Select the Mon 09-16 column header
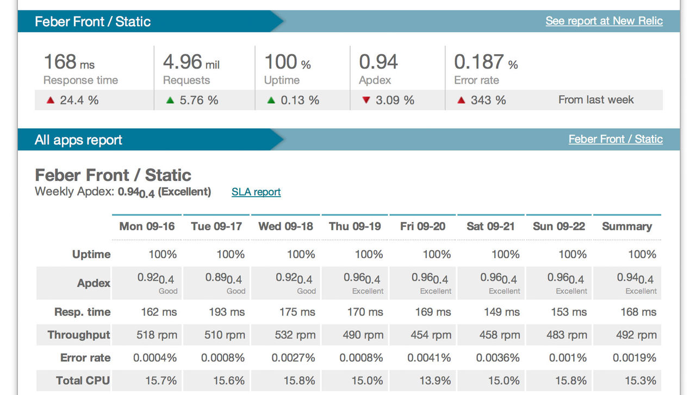696x395 pixels. pos(147,227)
